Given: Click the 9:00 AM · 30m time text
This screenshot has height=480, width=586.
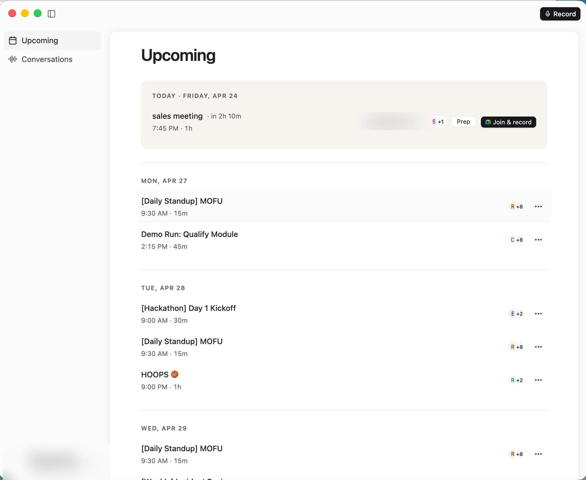Looking at the screenshot, I should [x=164, y=321].
